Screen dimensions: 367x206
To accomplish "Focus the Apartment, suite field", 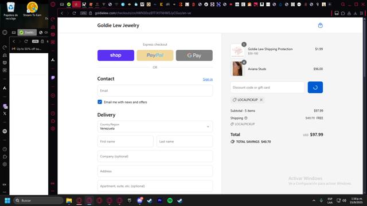I will 155,186.
